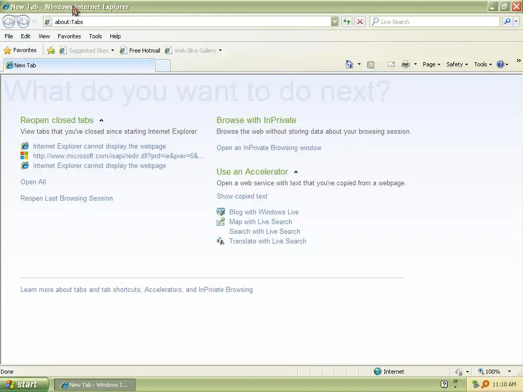
Task: Click Map with Live Search accelerator
Action: click(x=260, y=222)
